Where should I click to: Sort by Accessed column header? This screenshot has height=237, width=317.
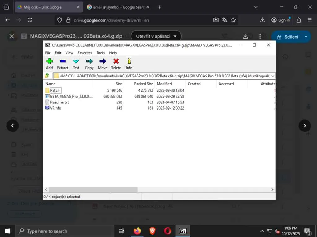coord(232,84)
